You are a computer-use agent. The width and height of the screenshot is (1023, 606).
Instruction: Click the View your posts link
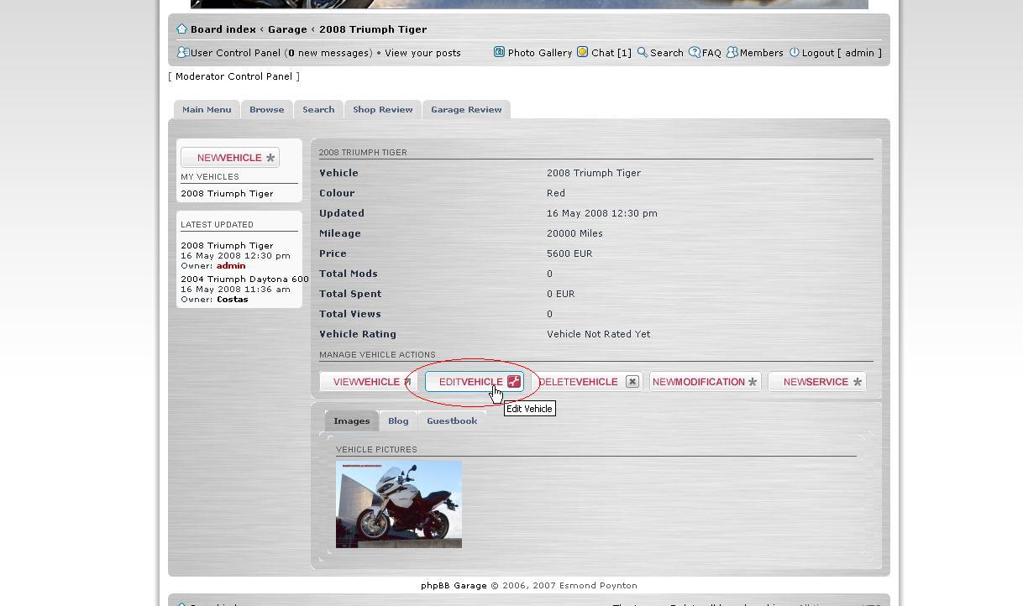[422, 53]
